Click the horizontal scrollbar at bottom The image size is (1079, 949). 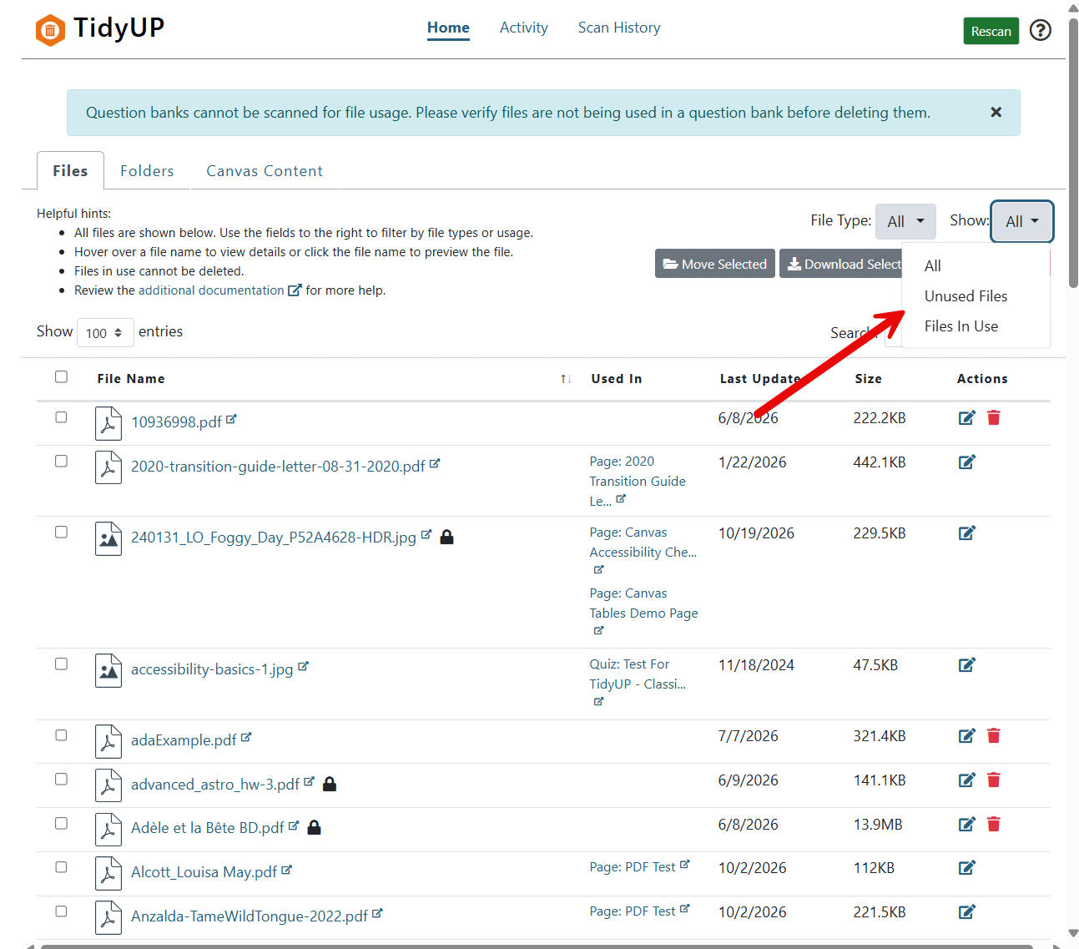[x=537, y=946]
